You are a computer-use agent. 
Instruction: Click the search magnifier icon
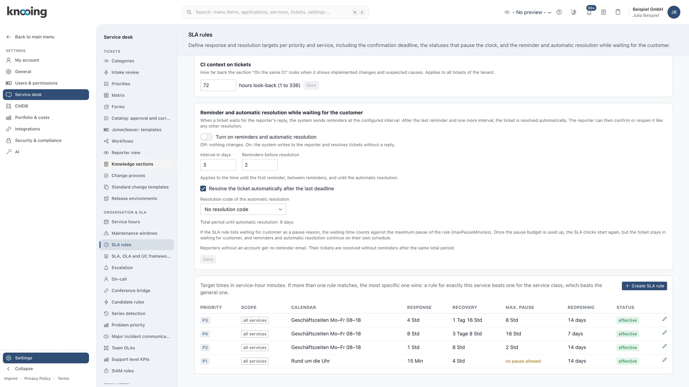(x=189, y=12)
